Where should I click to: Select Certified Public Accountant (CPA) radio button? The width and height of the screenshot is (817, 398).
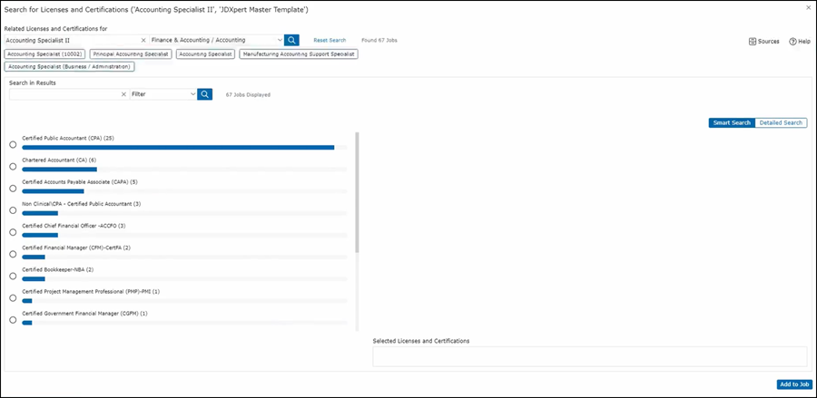pyautogui.click(x=13, y=144)
